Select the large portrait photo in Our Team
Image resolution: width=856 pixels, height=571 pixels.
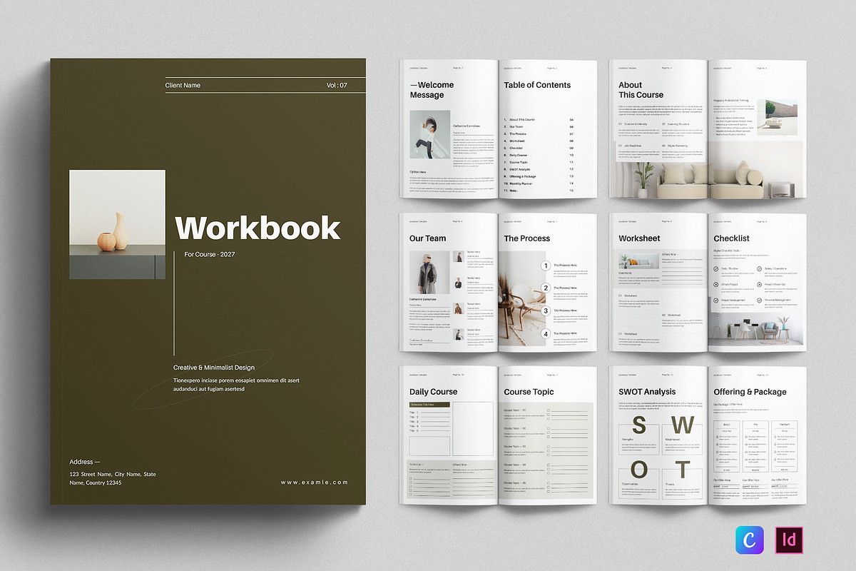(x=429, y=272)
